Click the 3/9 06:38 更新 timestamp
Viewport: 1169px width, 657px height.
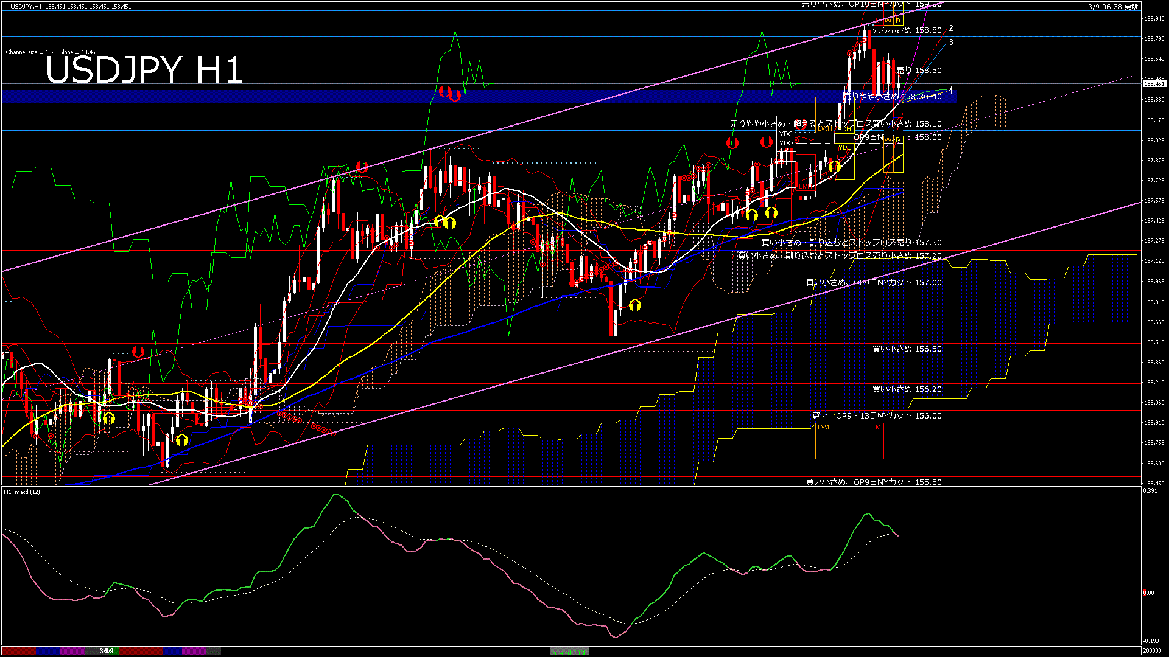coord(1112,7)
